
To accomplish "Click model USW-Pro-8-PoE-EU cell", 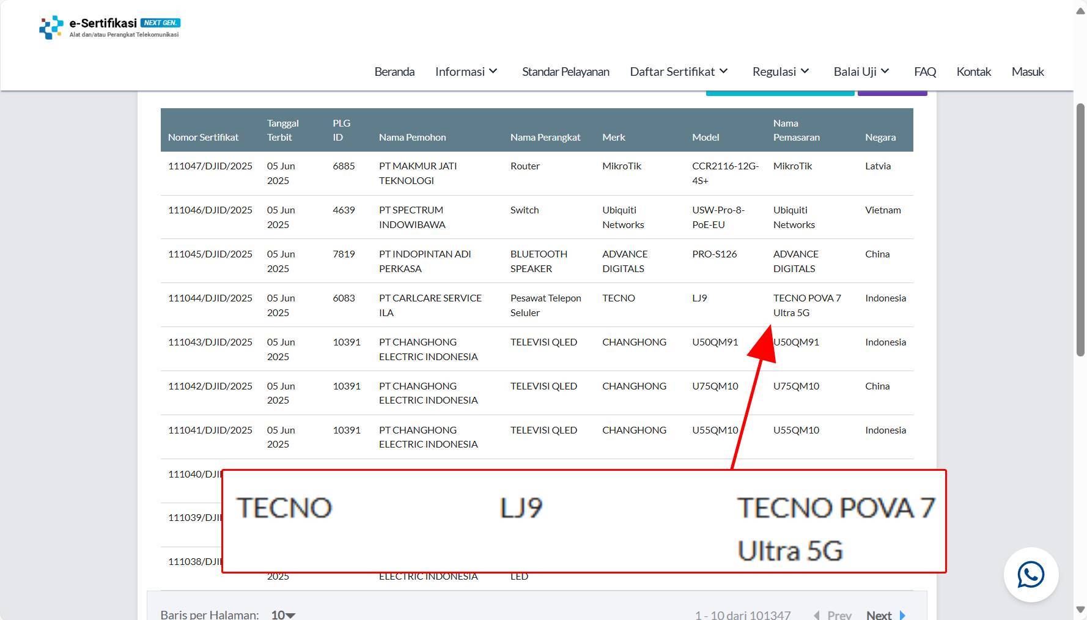I will [x=718, y=217].
